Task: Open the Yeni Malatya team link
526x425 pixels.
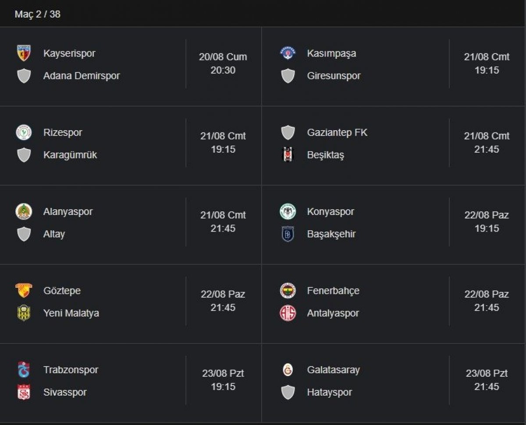Action: [x=71, y=313]
